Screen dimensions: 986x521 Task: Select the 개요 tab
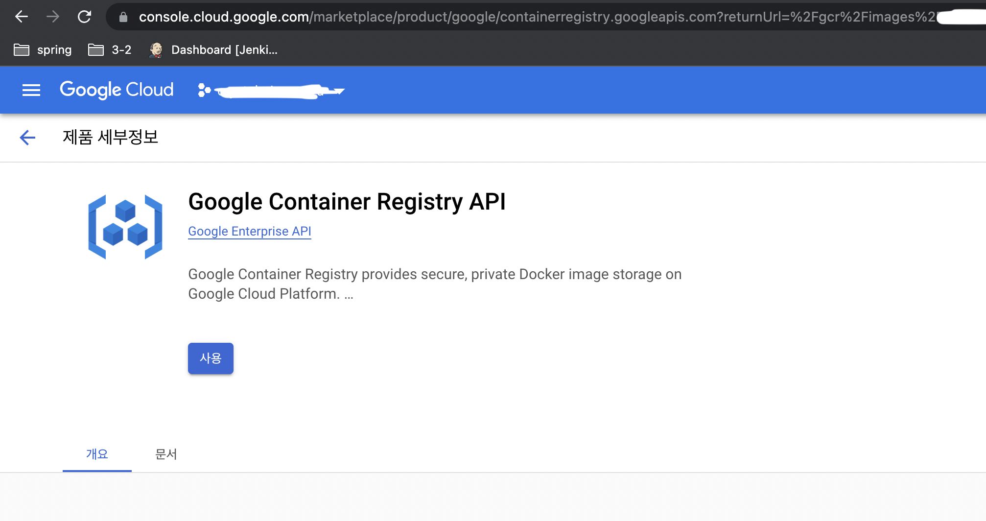point(96,454)
